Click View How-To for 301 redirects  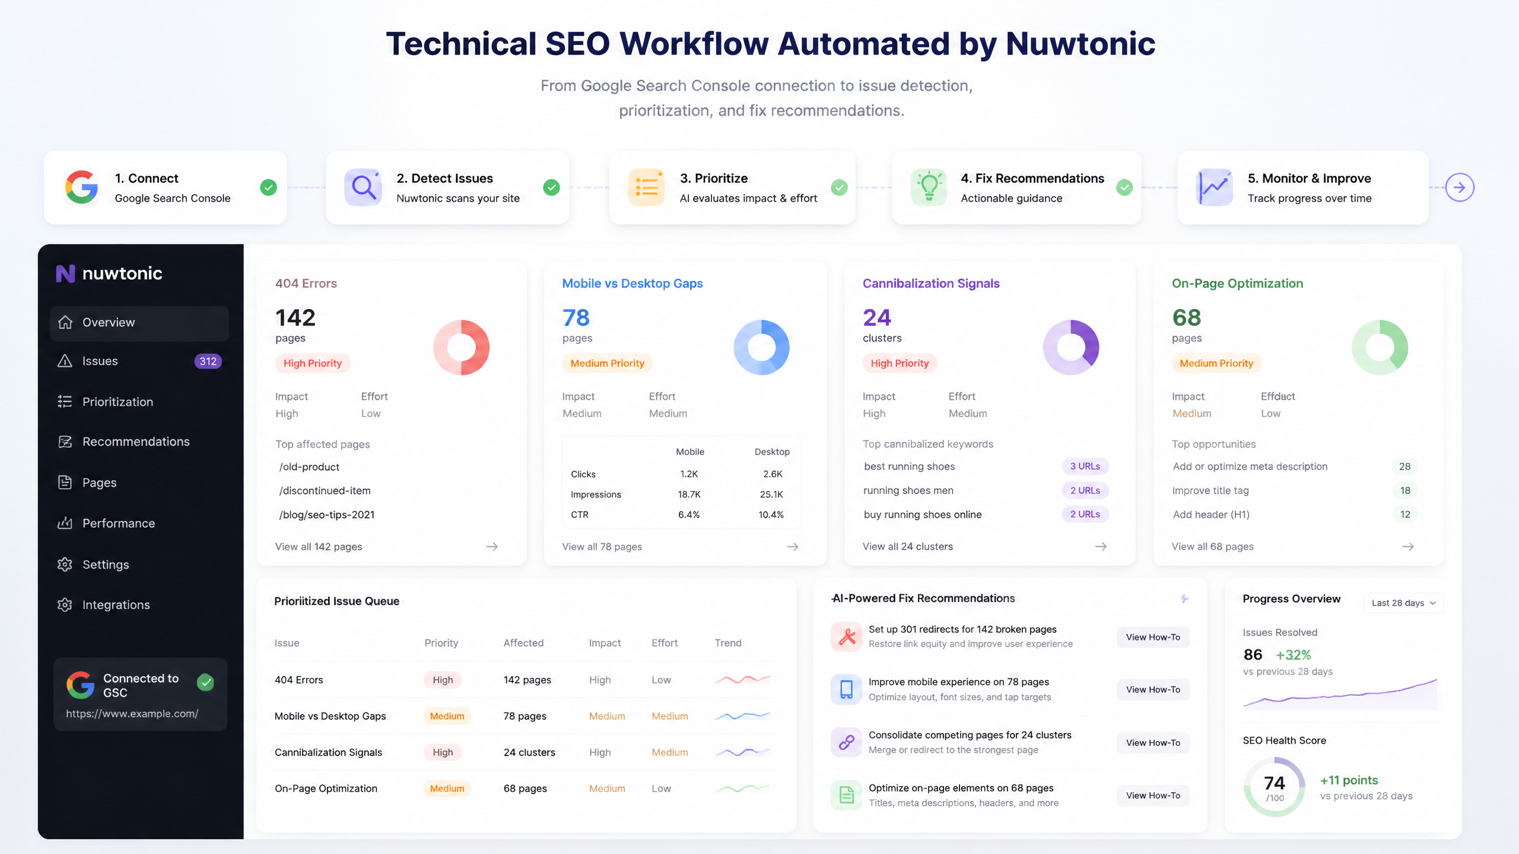pos(1153,638)
